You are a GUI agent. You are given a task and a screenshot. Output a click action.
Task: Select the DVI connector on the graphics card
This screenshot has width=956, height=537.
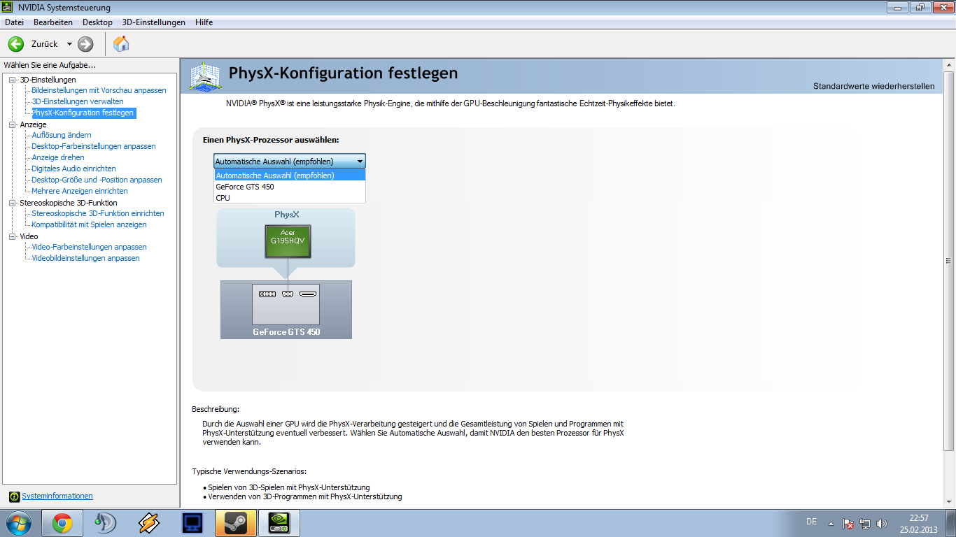click(267, 294)
